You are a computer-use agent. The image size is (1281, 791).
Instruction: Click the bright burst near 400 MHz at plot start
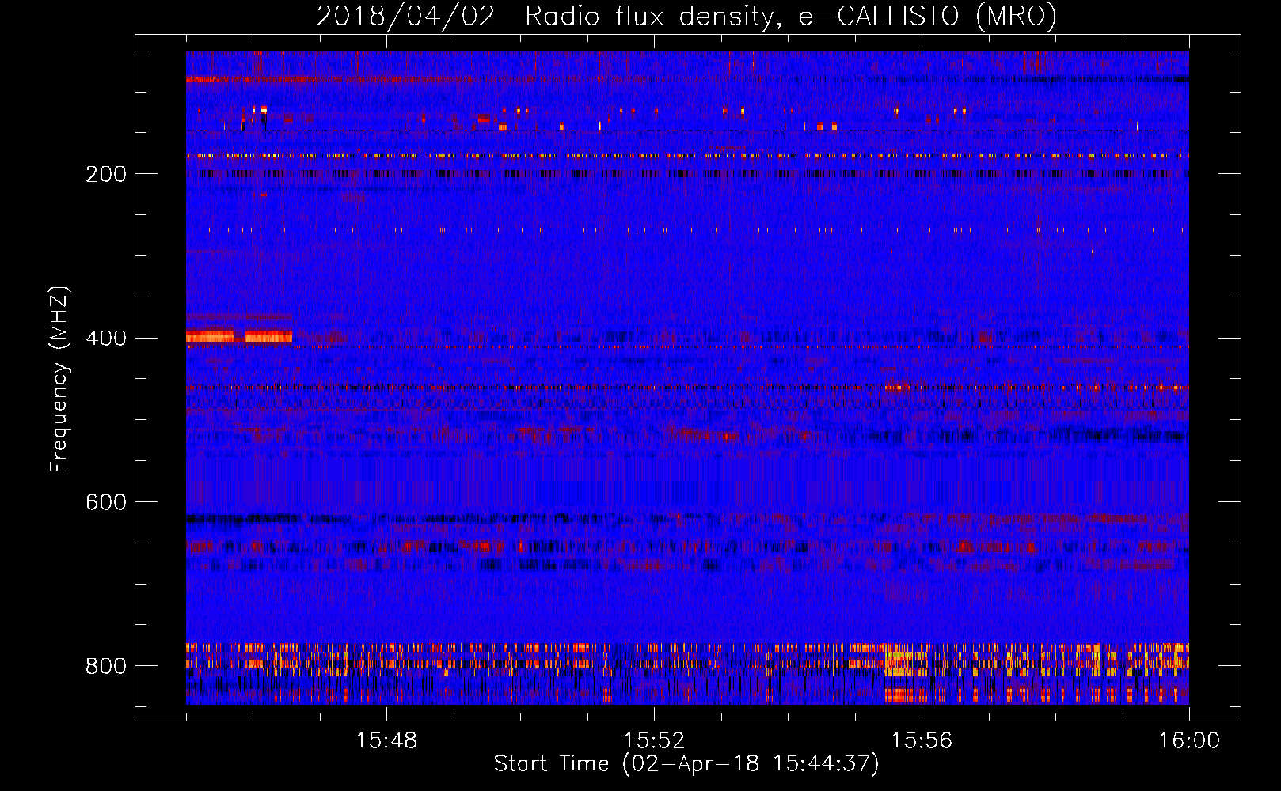coord(239,337)
